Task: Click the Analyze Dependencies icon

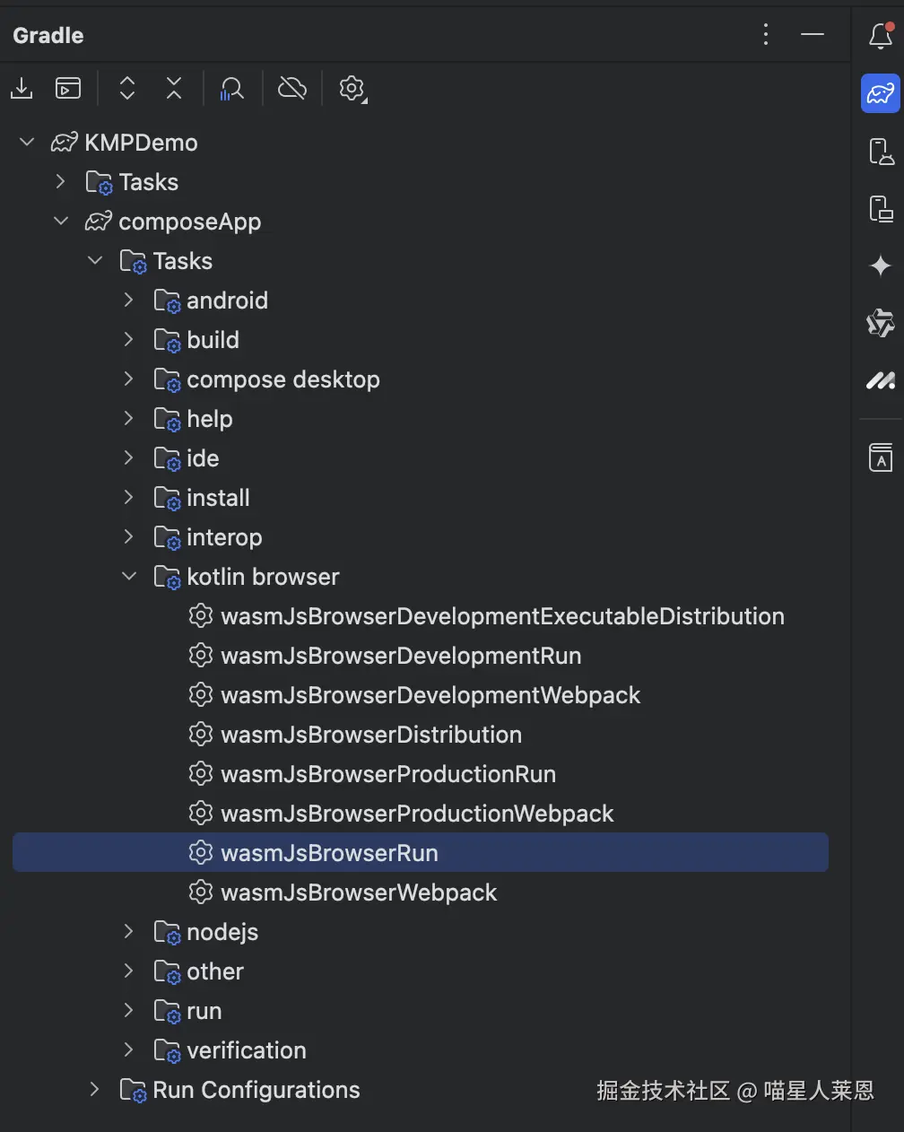Action: coord(231,88)
